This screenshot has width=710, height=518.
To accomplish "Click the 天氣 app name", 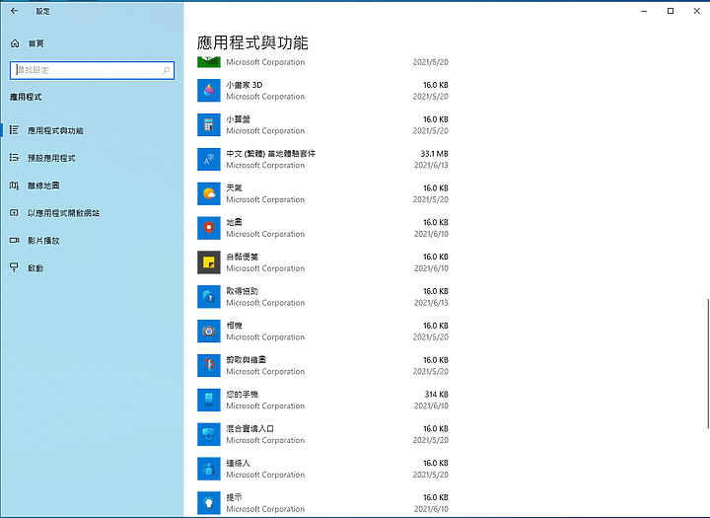I will pyautogui.click(x=234, y=188).
